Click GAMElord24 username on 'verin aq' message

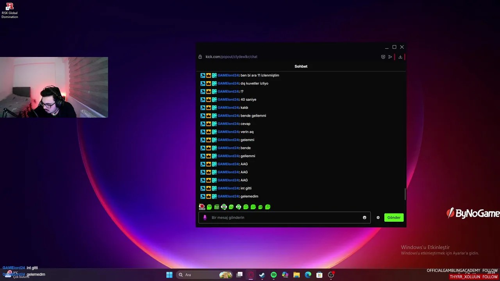(228, 132)
